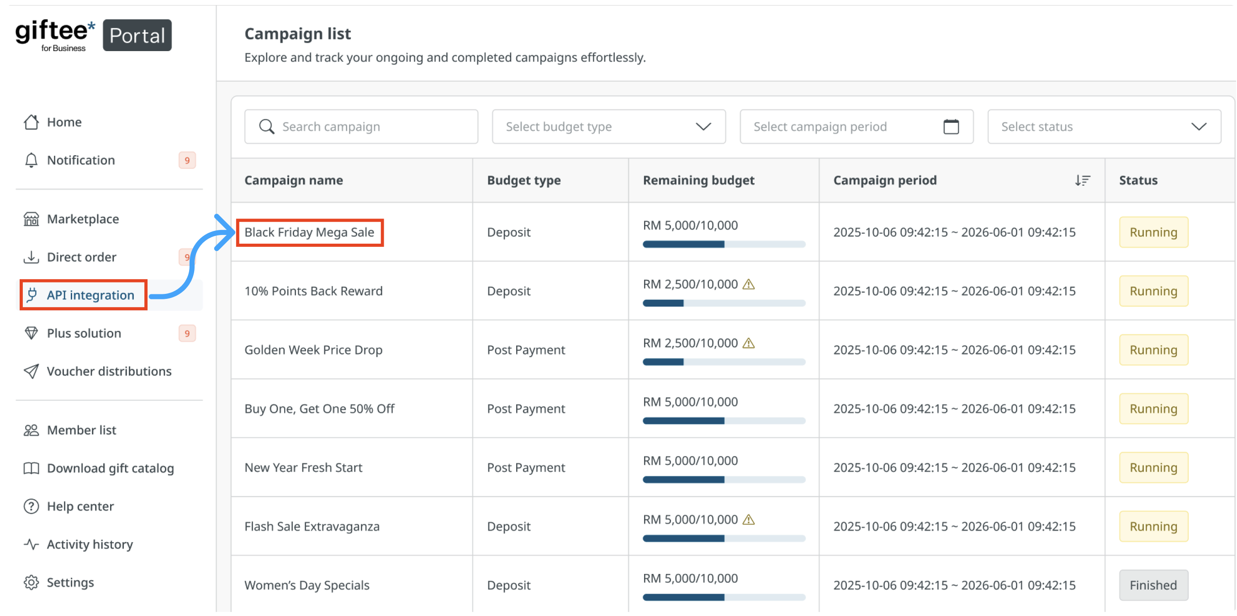Go to API integration menu item

[x=90, y=295]
